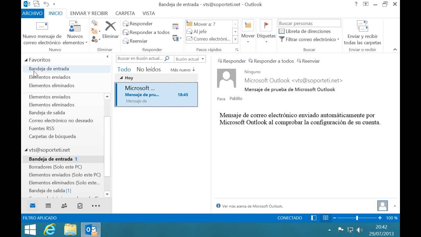Switch to Calendar view in navigation bar
This screenshot has height=237, width=421.
pos(48,206)
